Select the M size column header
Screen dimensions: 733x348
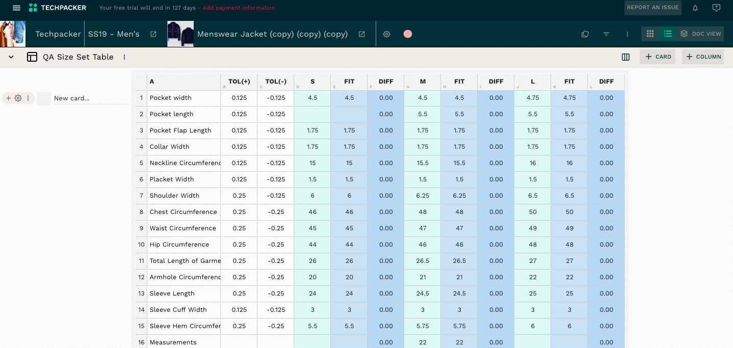[423, 82]
